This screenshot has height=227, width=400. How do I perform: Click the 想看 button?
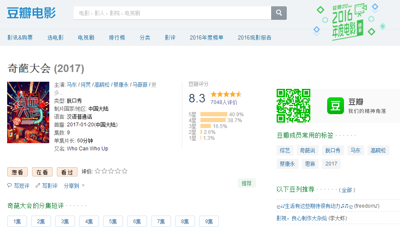point(17,172)
